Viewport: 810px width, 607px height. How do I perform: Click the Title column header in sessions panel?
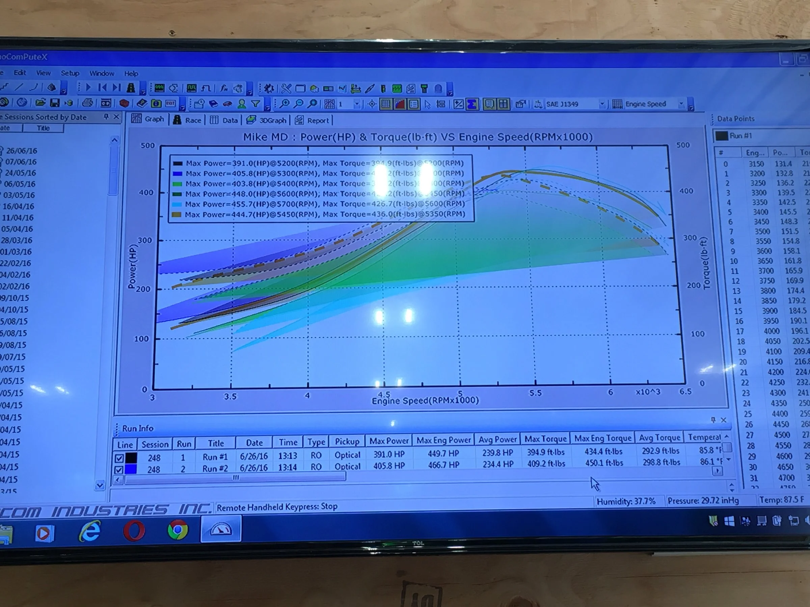tap(43, 128)
